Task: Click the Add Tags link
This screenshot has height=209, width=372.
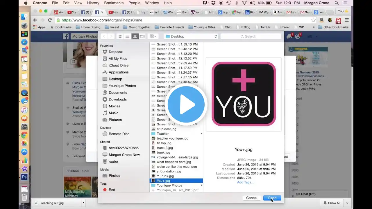Action: point(246,182)
